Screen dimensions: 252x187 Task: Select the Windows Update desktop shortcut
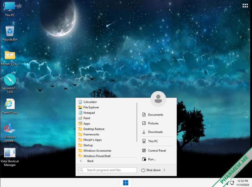10,133
